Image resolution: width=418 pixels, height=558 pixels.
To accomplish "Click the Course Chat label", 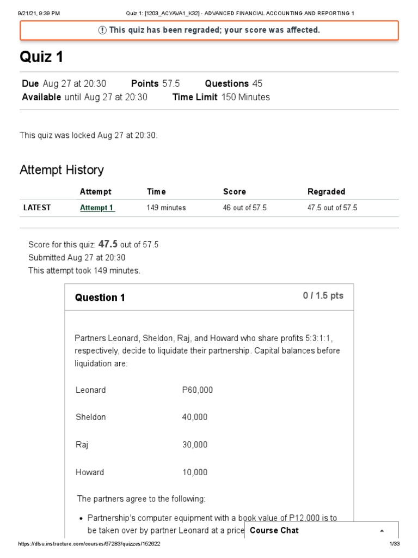I will (x=274, y=530).
